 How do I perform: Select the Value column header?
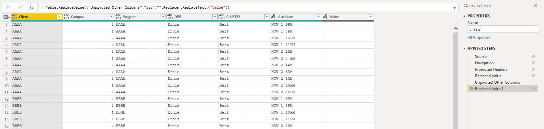[x=348, y=17]
